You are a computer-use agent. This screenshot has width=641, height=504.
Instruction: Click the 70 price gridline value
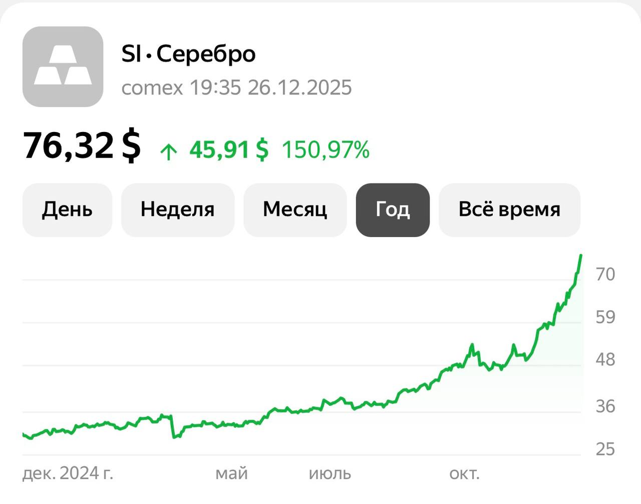(x=606, y=272)
